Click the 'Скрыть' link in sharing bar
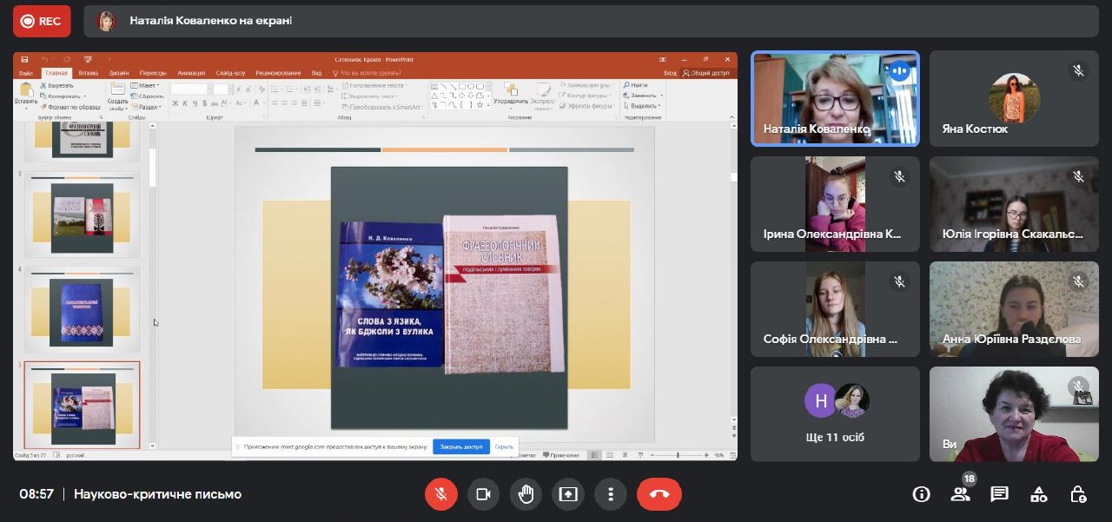The image size is (1112, 522). tap(504, 446)
